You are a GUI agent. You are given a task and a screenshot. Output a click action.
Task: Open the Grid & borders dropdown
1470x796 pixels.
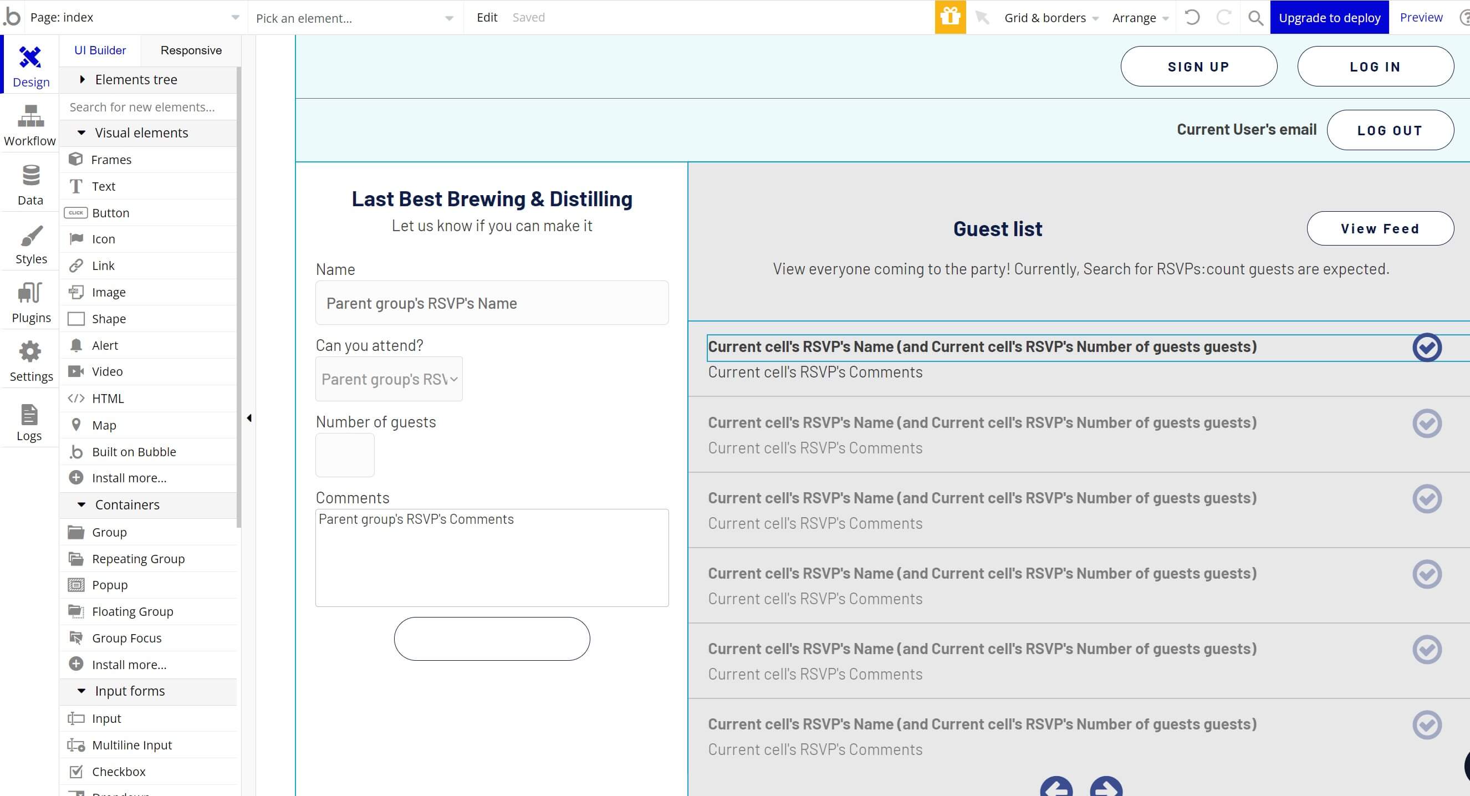coord(1050,18)
